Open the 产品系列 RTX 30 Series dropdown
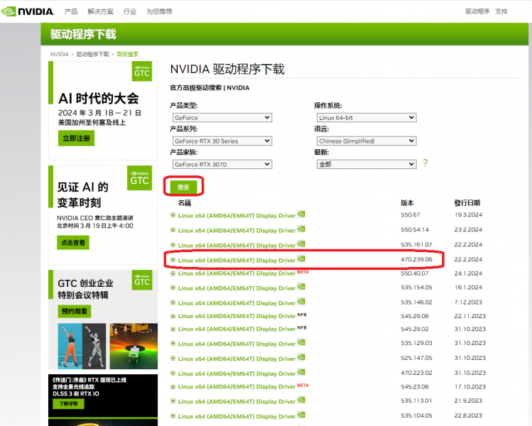 (x=222, y=141)
